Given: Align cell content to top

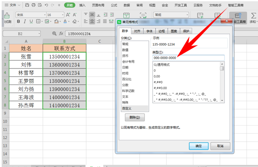Looking at the screenshot, I should [x=86, y=15].
